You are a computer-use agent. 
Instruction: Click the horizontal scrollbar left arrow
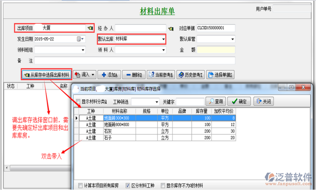point(7,168)
